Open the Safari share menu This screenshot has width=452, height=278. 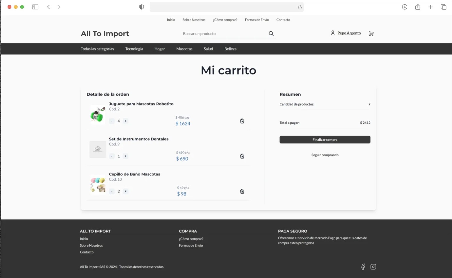click(418, 7)
